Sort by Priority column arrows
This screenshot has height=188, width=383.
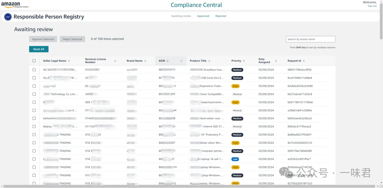(x=244, y=61)
